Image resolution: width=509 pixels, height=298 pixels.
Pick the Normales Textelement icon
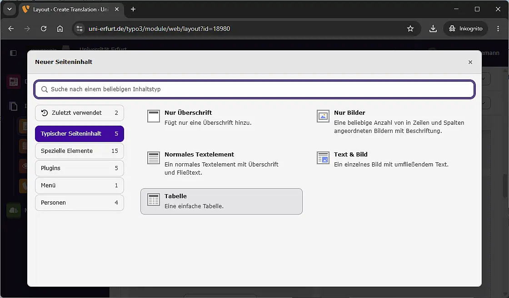(x=154, y=158)
